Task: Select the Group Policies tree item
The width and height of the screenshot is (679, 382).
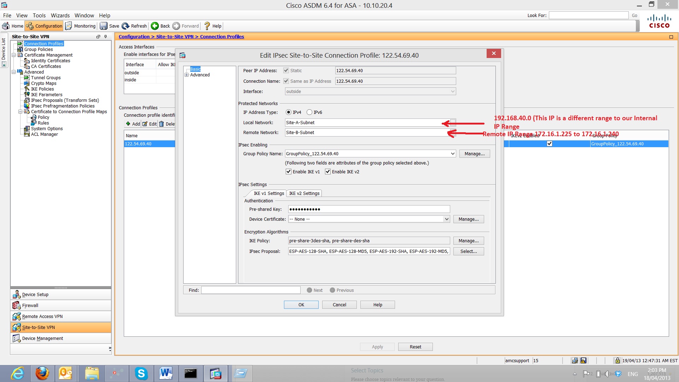Action: [x=38, y=49]
